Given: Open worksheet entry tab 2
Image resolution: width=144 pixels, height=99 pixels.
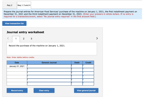Looking at the screenshot, I should tap(24, 39).
